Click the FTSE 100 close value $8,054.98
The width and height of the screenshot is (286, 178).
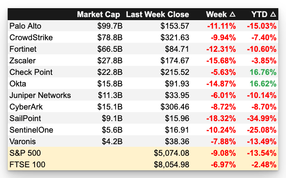[171, 165]
